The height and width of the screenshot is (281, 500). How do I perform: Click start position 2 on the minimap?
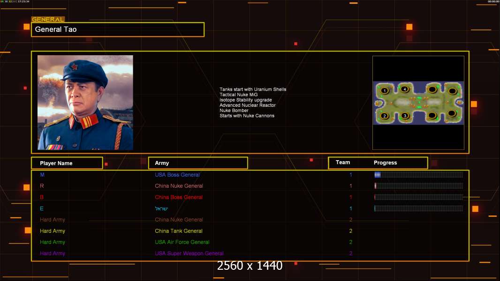(x=385, y=116)
